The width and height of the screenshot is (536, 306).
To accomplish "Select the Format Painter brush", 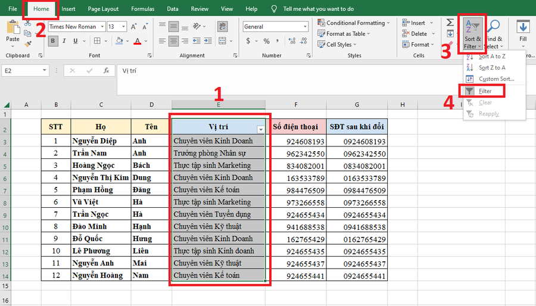I will 28,43.
